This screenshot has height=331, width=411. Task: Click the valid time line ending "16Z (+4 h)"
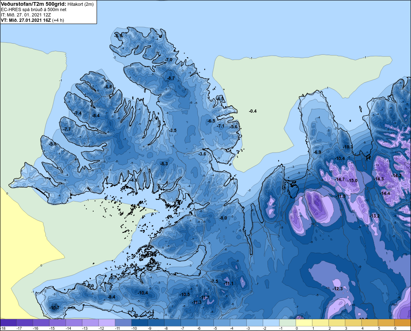(x=32, y=20)
